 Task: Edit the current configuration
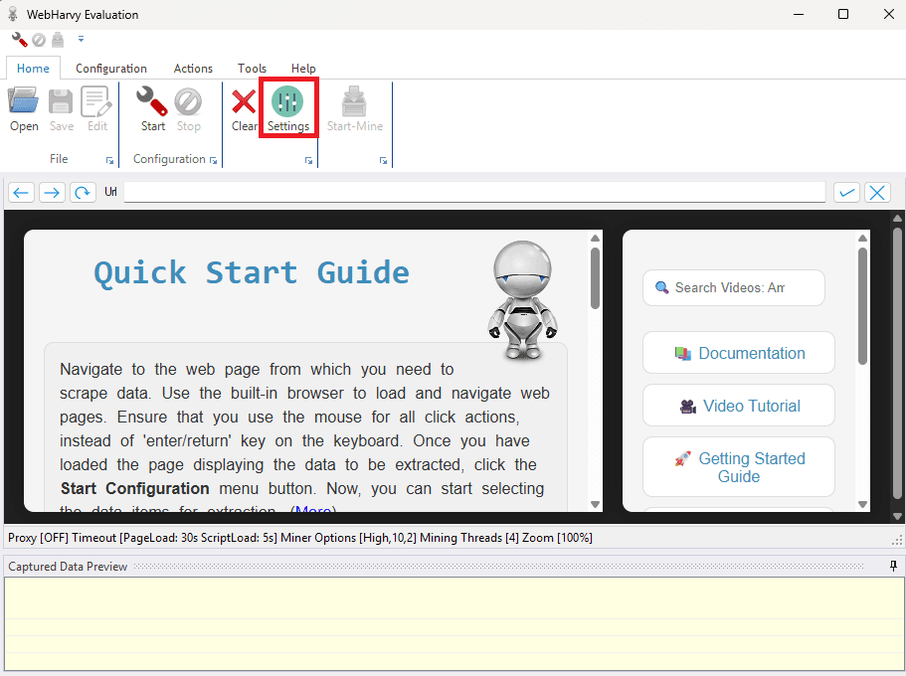(x=95, y=107)
